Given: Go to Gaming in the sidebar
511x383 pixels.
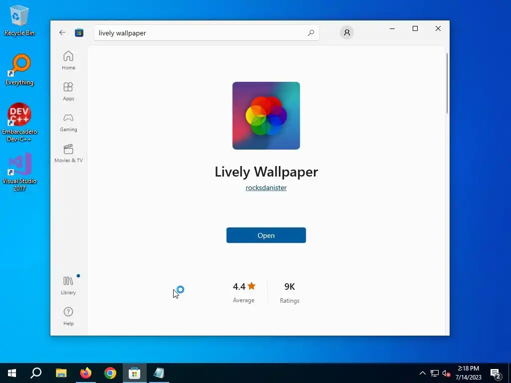Looking at the screenshot, I should coord(68,122).
